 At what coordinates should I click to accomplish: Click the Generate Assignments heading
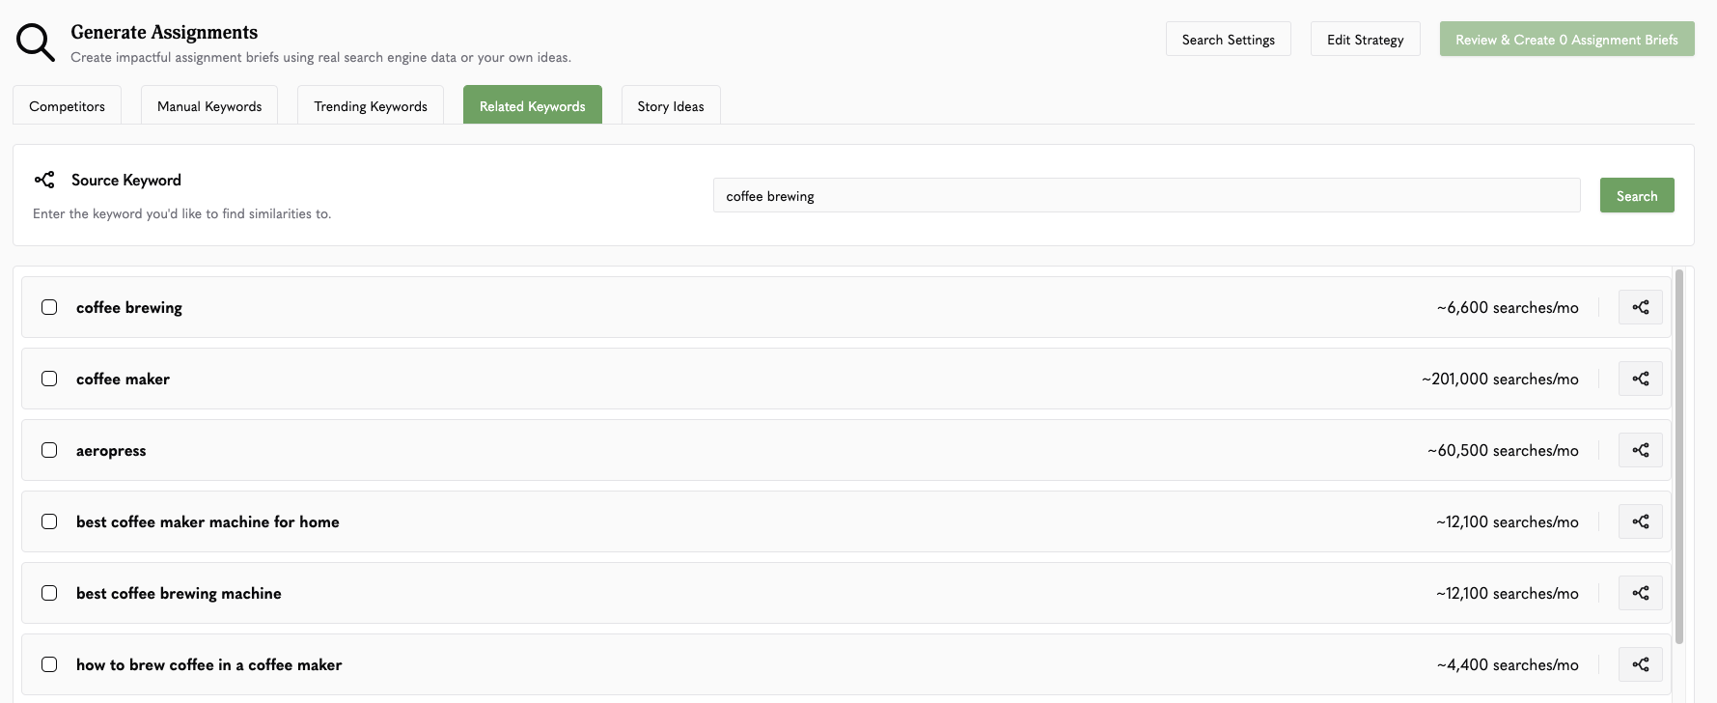click(x=164, y=32)
